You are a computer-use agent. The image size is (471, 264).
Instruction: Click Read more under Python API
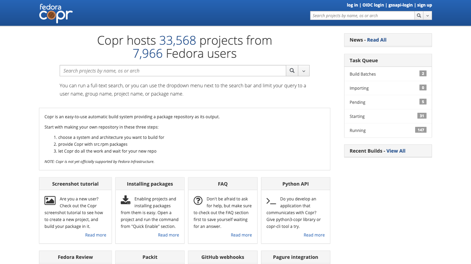tap(314, 235)
